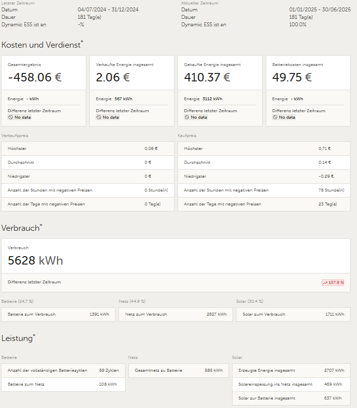Click the Verkaufte Energie value 2.06 €

113,77
